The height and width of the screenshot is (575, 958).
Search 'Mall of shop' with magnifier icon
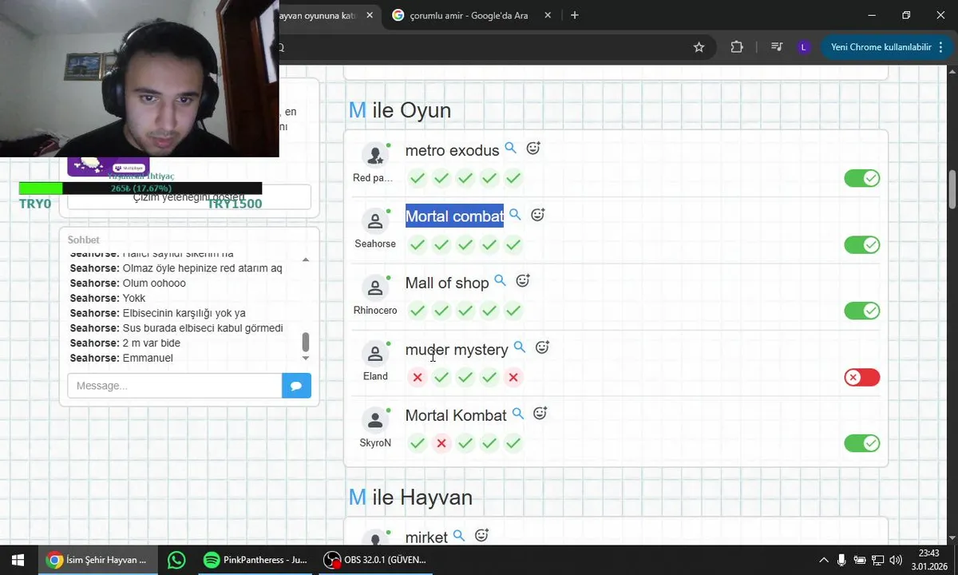501,281
